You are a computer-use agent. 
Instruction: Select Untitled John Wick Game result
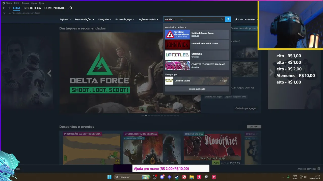(x=197, y=45)
